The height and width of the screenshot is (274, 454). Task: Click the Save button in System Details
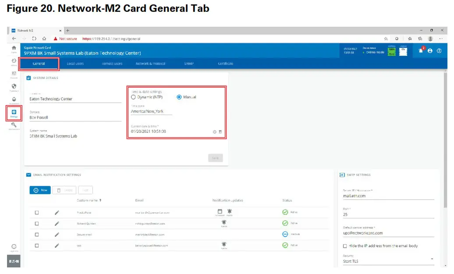[x=216, y=158]
